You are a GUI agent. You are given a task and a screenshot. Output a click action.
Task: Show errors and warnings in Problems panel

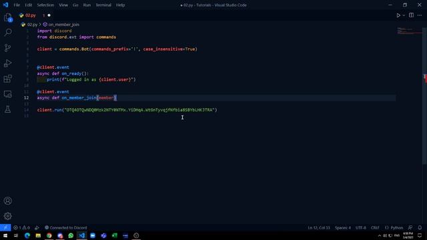click(x=21, y=227)
